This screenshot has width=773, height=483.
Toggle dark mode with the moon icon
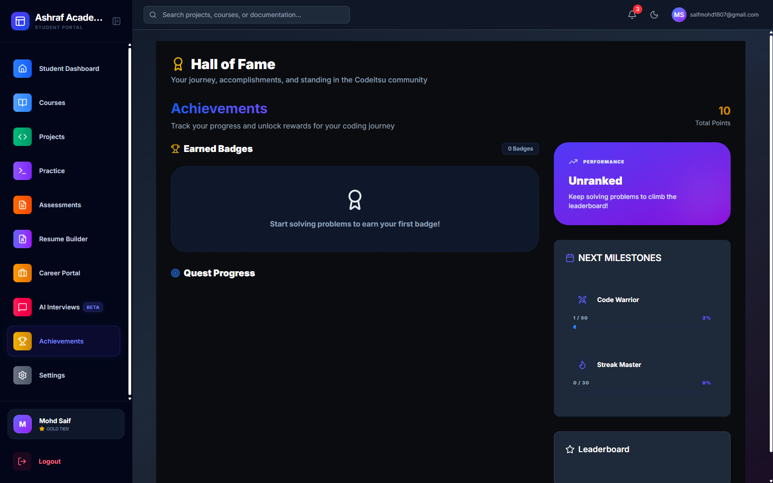[654, 15]
